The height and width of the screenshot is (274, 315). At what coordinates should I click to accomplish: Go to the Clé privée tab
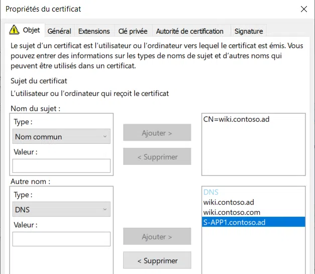coord(133,31)
